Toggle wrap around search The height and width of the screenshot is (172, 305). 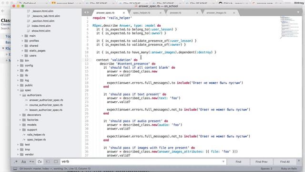click(40, 161)
